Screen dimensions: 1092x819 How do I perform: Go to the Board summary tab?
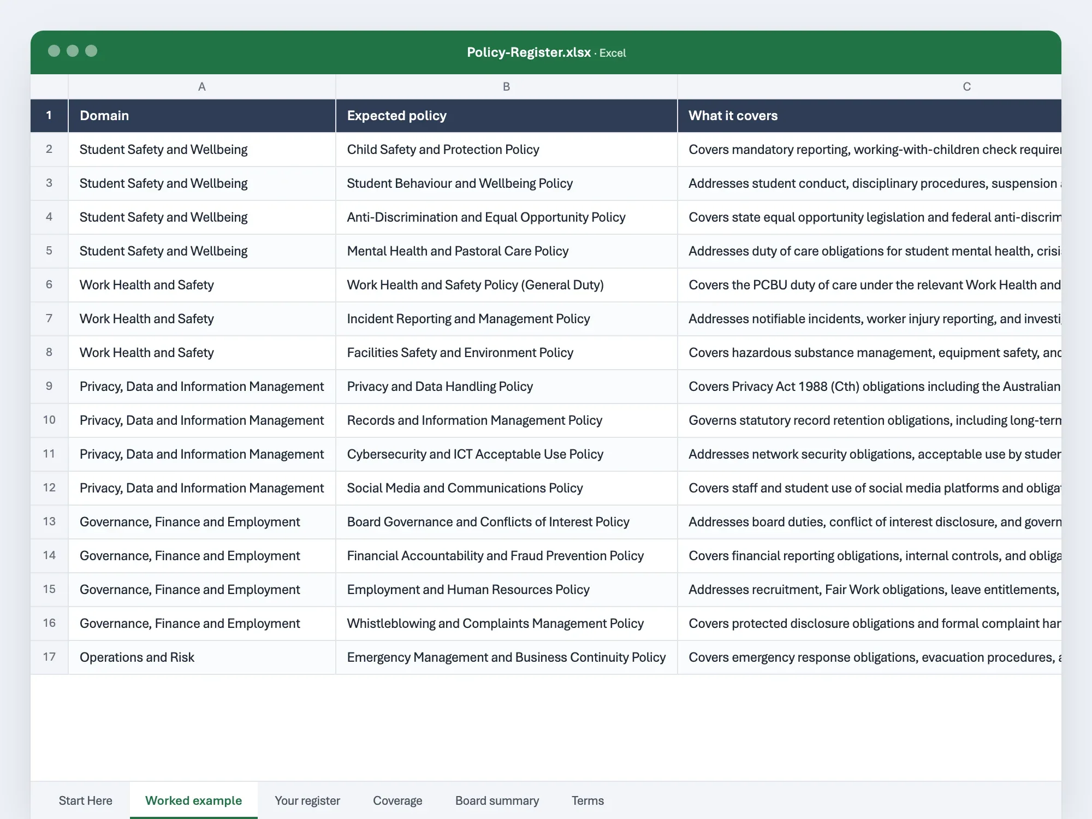point(497,800)
